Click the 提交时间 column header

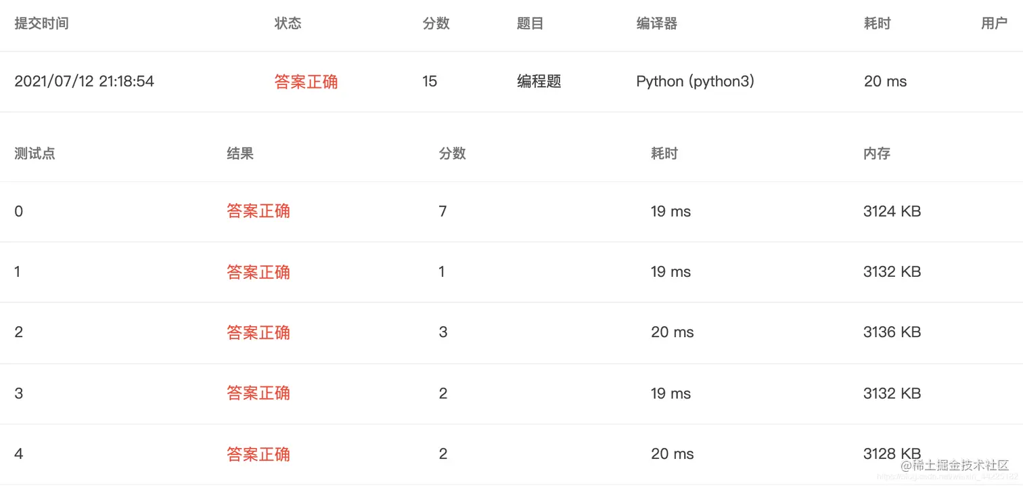pyautogui.click(x=41, y=24)
